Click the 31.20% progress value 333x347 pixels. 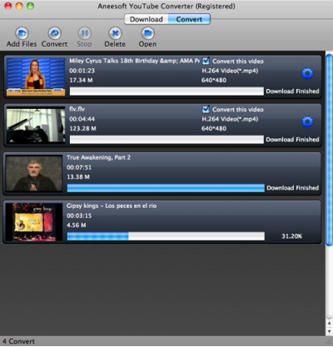coord(292,236)
